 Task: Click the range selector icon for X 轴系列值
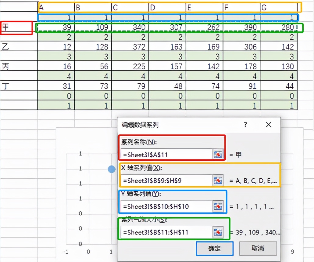[217, 180]
